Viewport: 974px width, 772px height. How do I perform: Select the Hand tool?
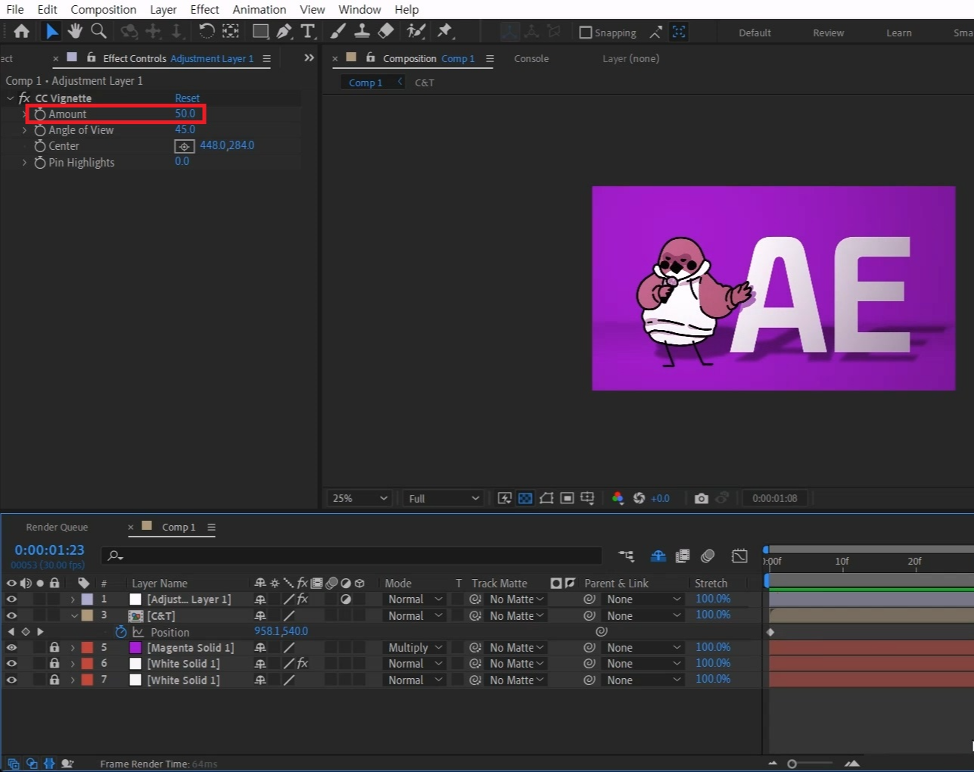pos(75,31)
